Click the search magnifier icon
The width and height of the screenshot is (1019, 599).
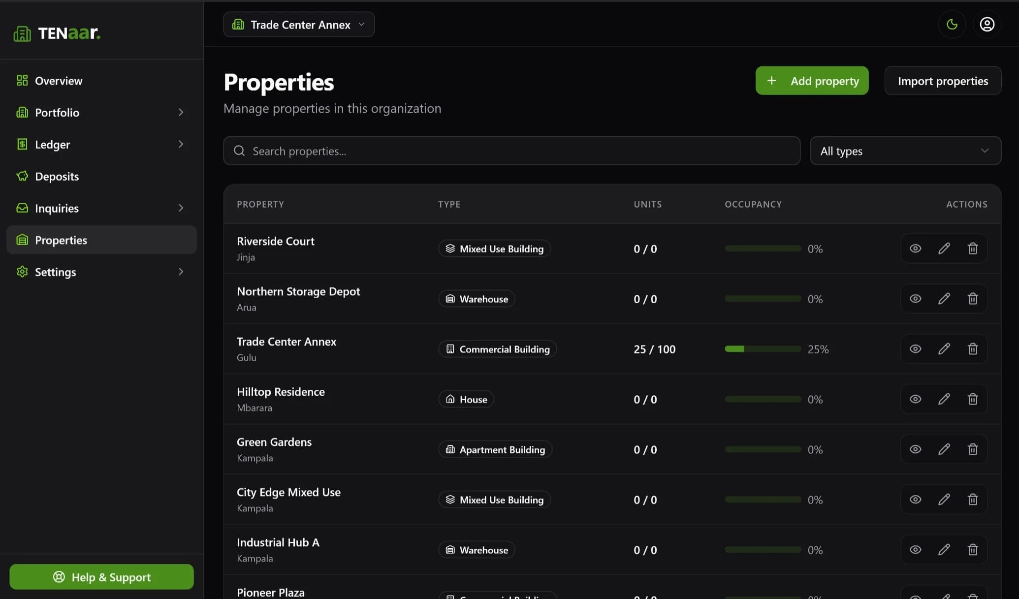[x=239, y=151]
